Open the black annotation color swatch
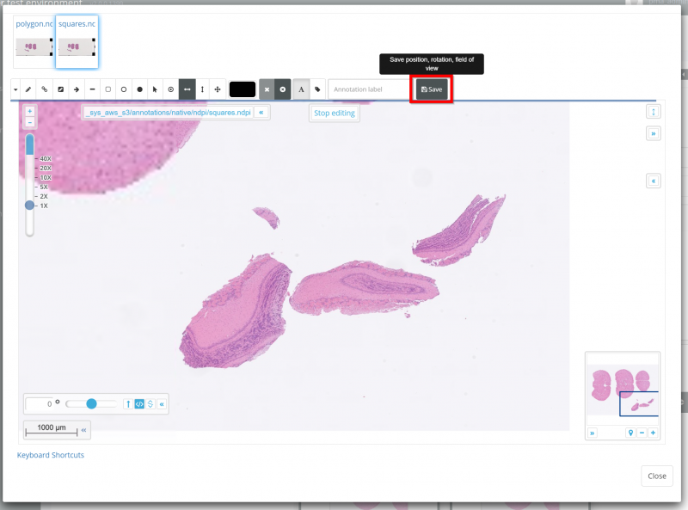Viewport: 688px width, 510px height. pos(243,89)
